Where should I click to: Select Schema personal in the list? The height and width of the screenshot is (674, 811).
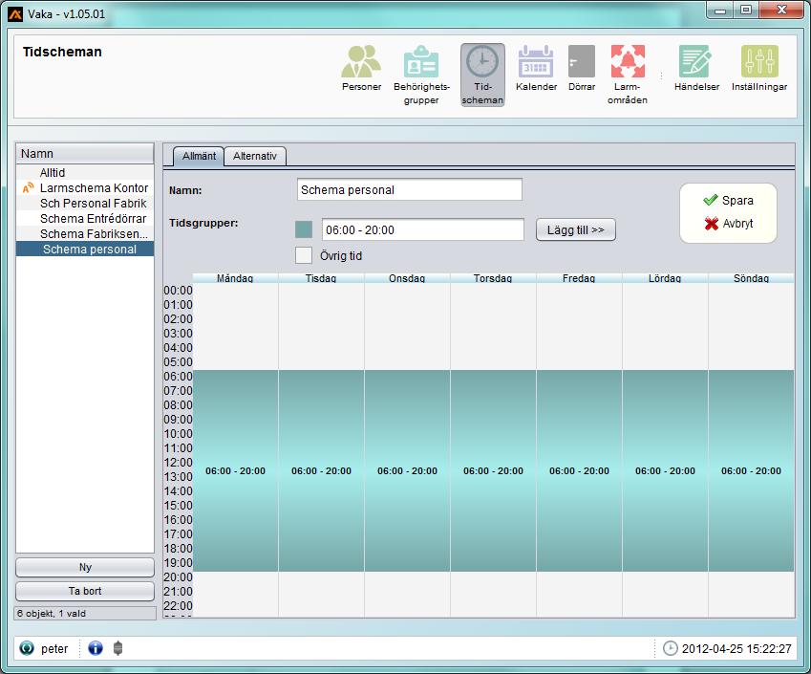(85, 249)
